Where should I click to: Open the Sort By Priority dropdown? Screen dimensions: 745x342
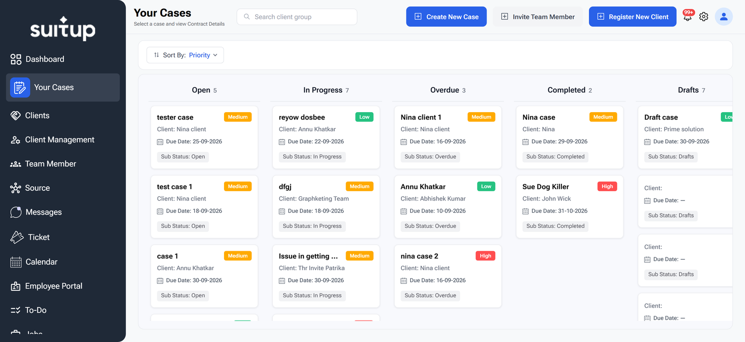(185, 55)
